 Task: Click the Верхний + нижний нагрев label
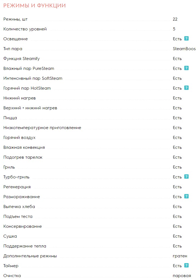(x=30, y=108)
